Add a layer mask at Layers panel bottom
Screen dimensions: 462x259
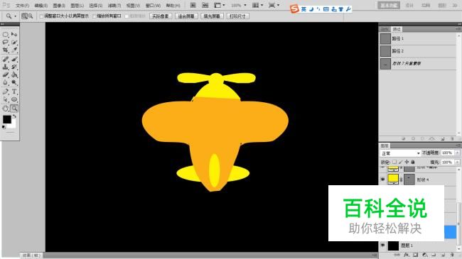(415, 255)
